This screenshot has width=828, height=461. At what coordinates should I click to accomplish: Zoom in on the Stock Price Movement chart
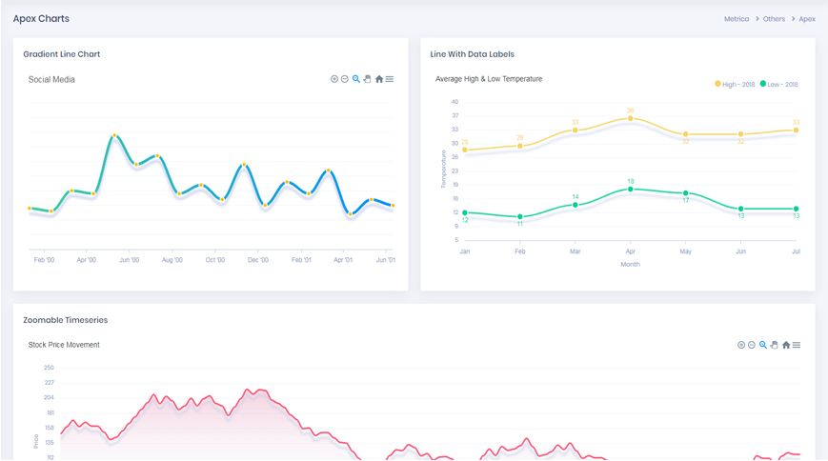[741, 345]
